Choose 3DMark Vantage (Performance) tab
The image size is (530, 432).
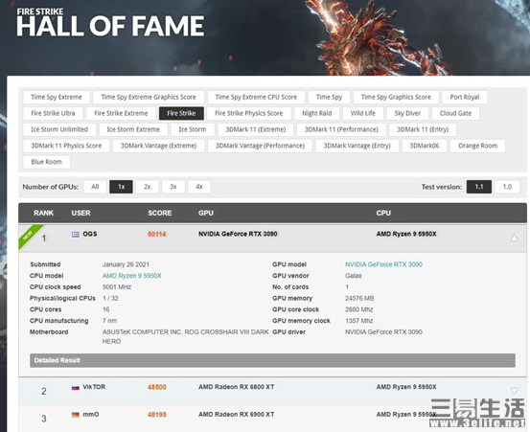click(x=260, y=146)
